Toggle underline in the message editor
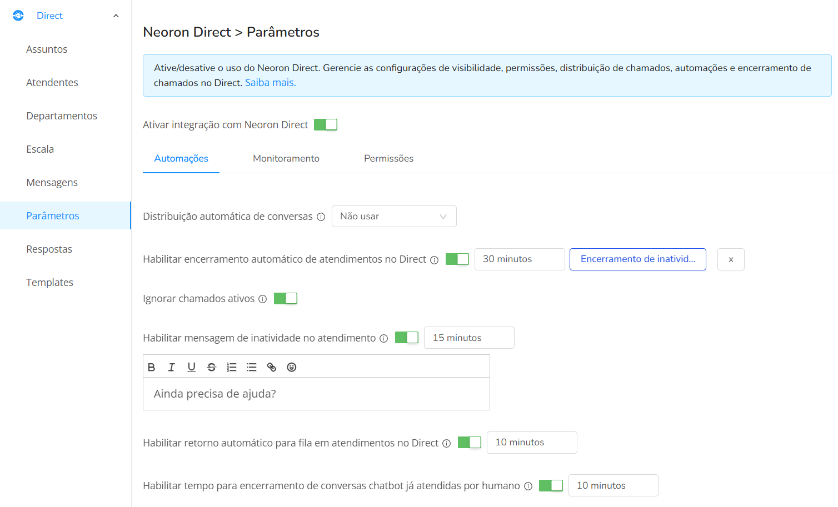 tap(192, 367)
